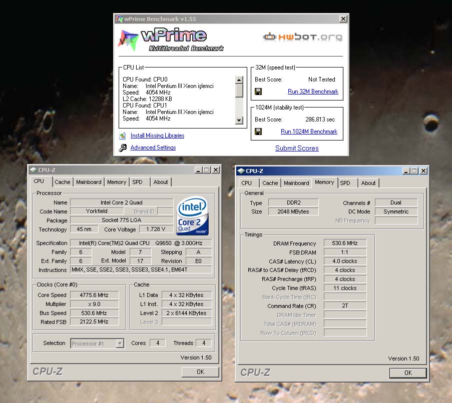Click the Bus Speed 530.6 MHz field
This screenshot has width=452, height=403.
(x=94, y=313)
